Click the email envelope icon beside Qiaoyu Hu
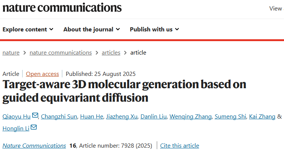Image resolution: width=284 pixels, height=154 pixels. tap(35, 115)
